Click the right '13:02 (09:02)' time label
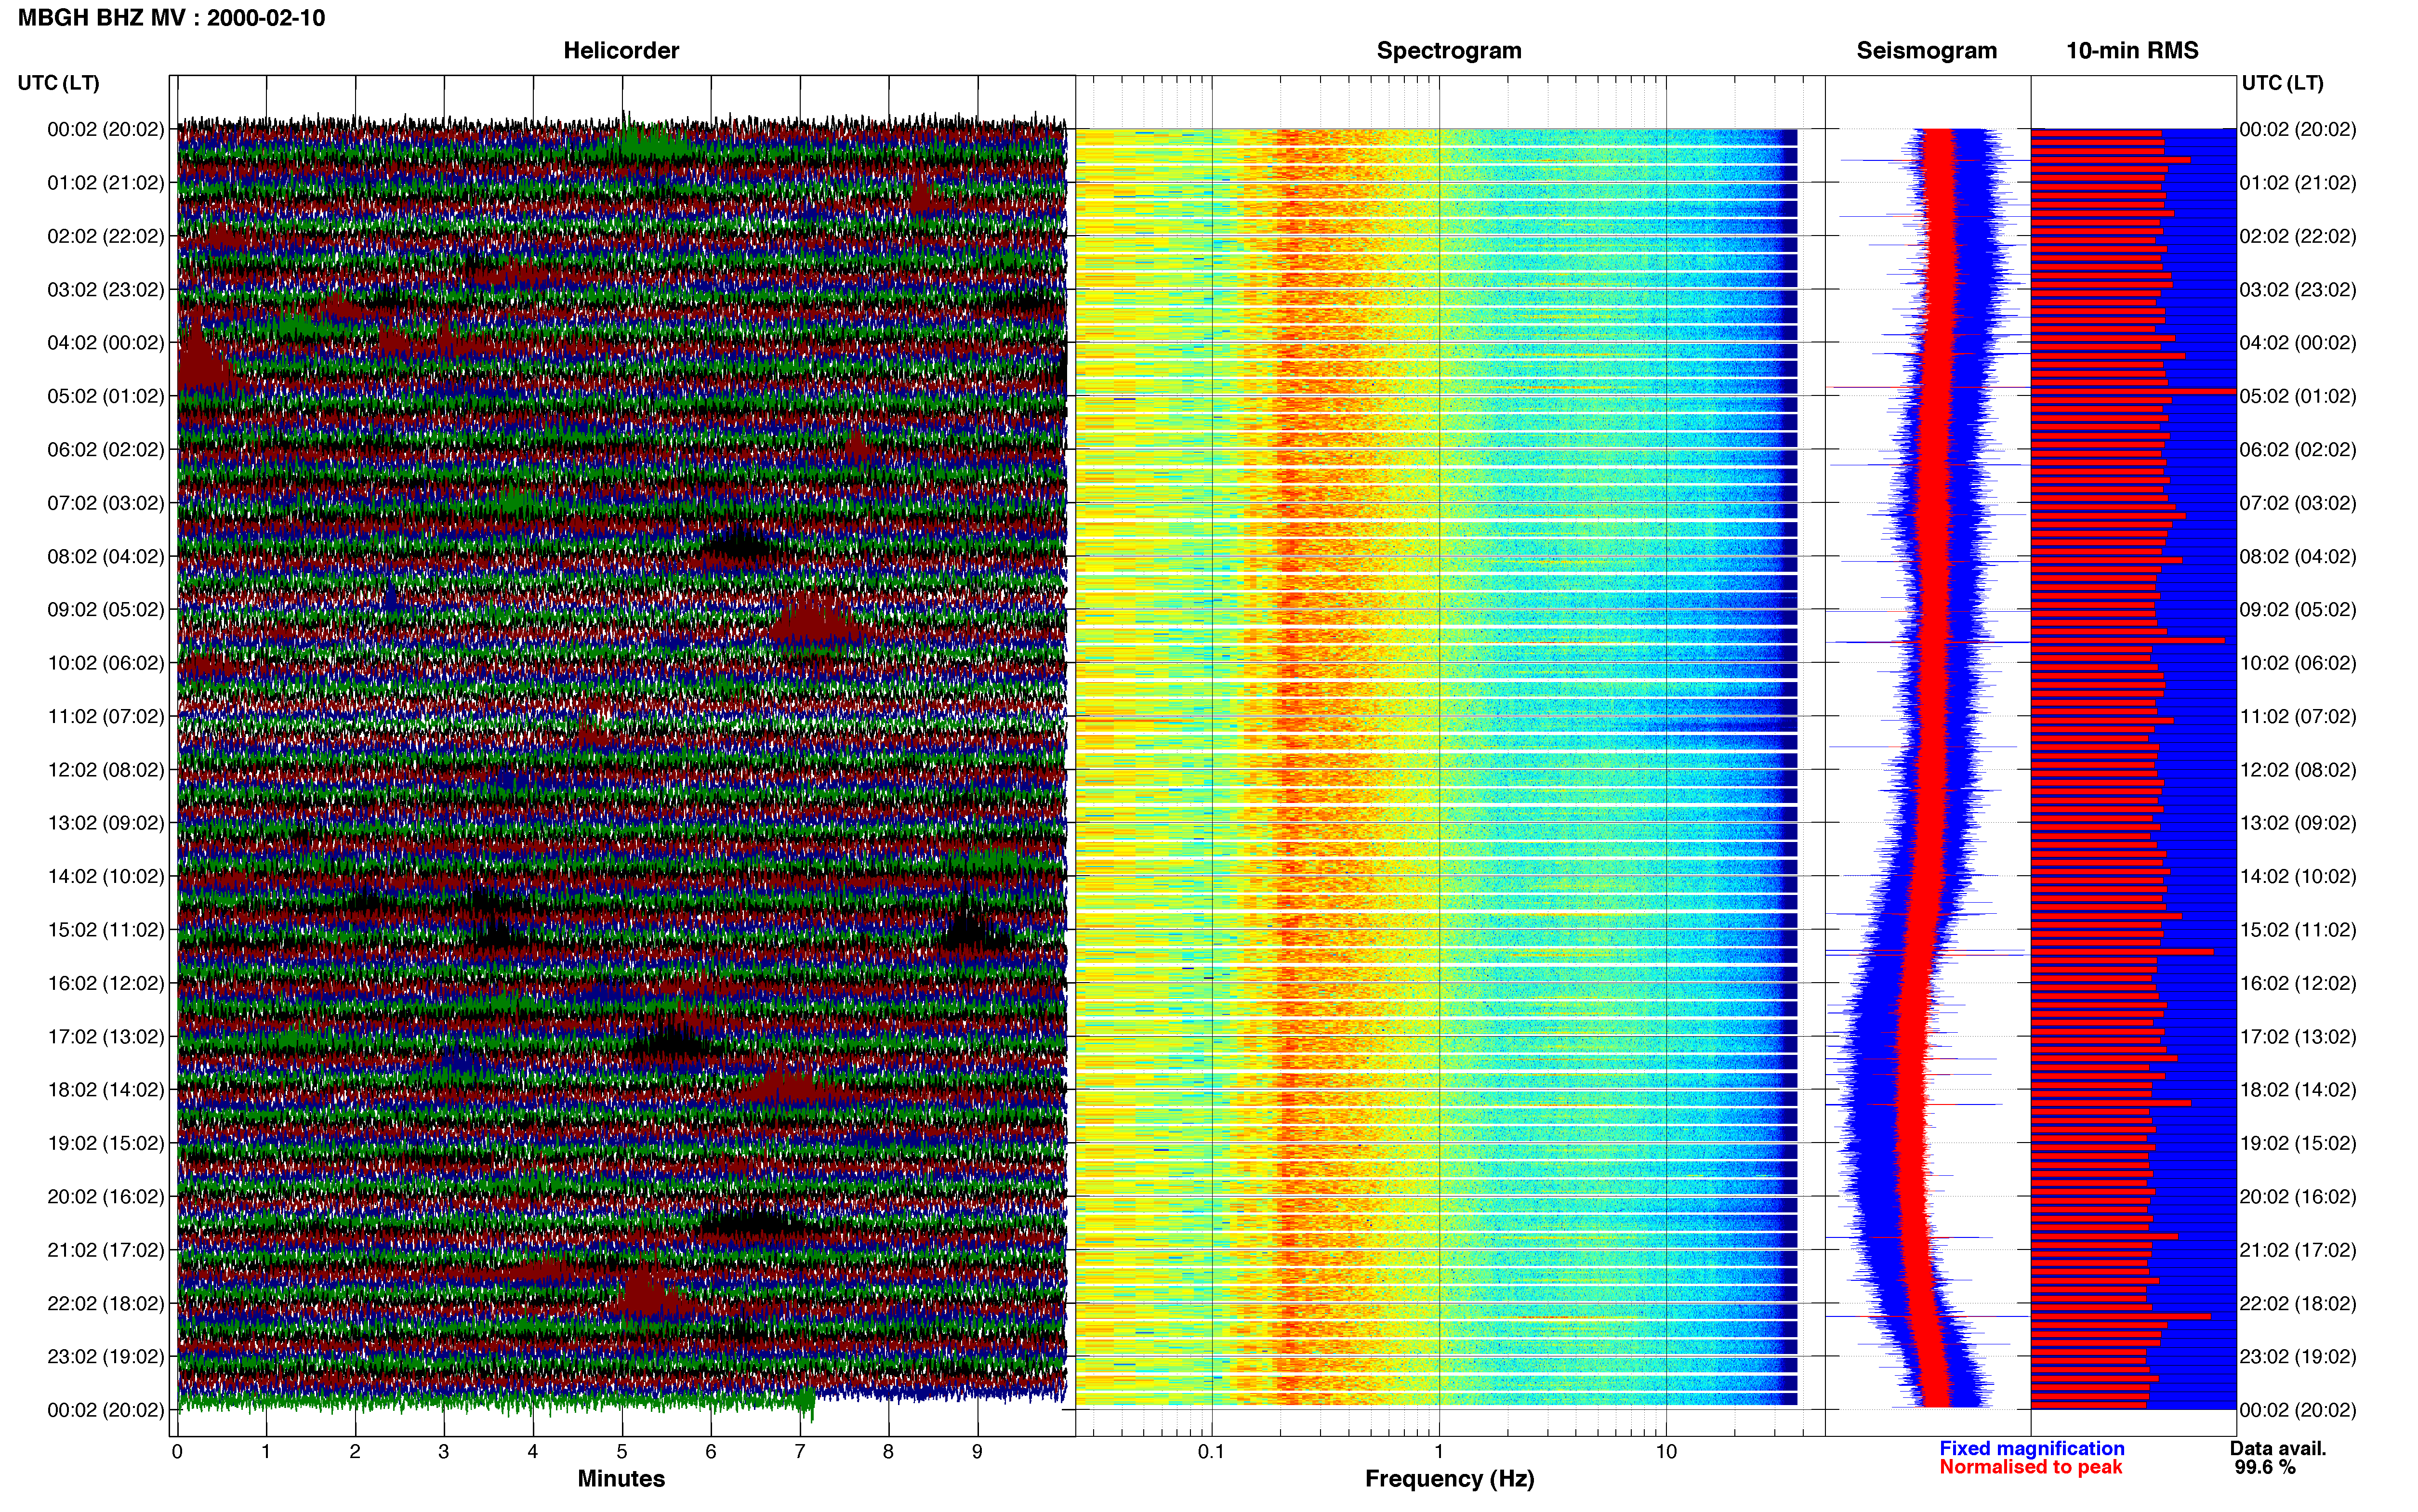The height and width of the screenshot is (1512, 2418). 2298,823
